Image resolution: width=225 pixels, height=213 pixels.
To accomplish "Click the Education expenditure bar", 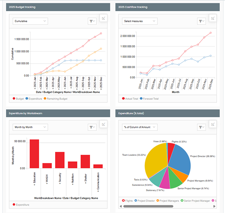I will (35, 154).
